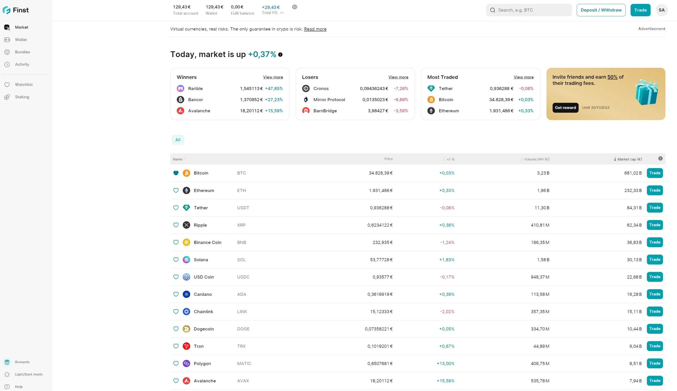Open the Staking icon in the sidebar
The image size is (677, 391).
[7, 97]
